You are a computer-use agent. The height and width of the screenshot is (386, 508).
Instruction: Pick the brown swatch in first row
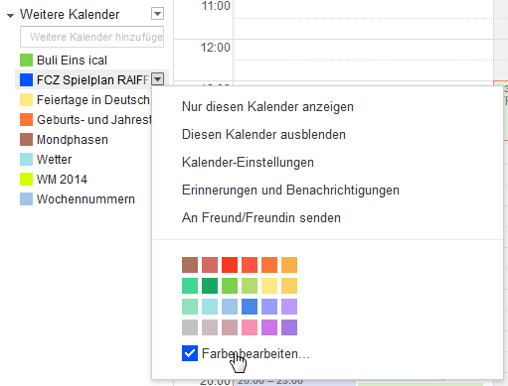190,265
